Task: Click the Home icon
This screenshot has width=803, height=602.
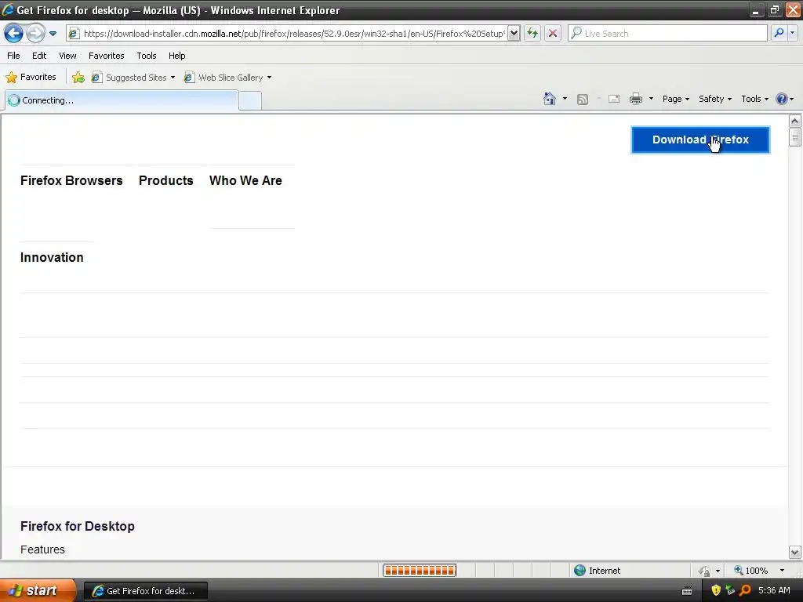Action: 550,99
